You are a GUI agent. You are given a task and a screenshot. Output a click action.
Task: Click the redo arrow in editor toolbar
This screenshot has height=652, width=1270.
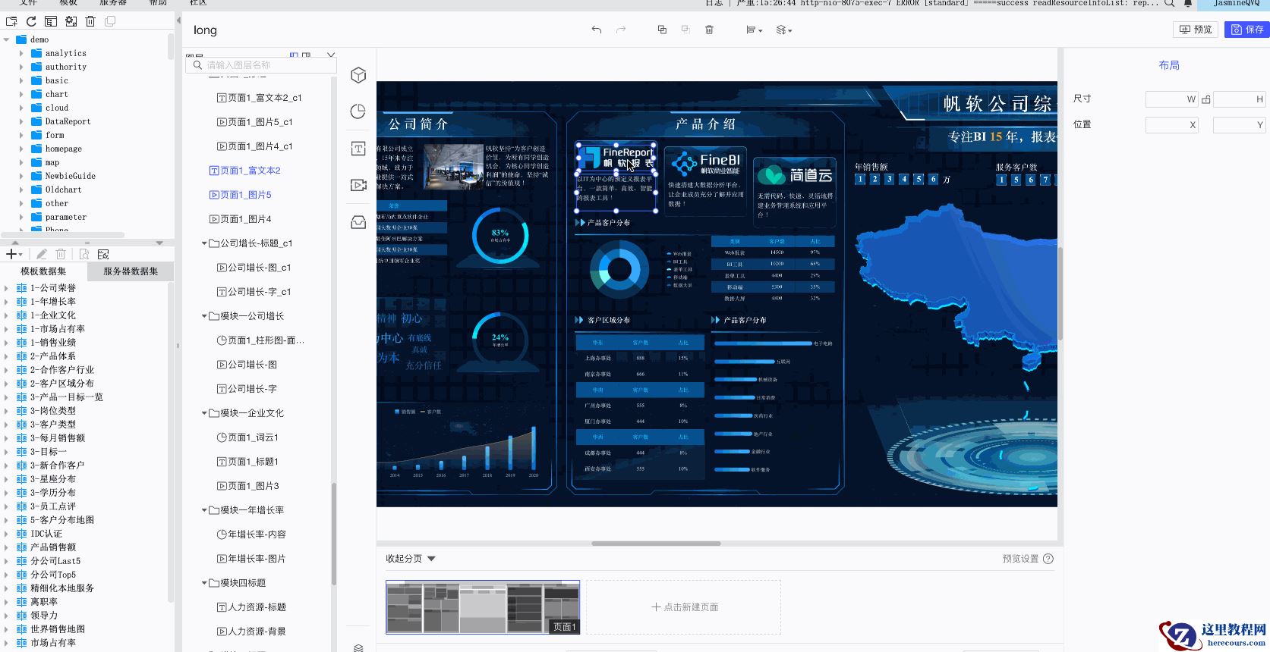[x=621, y=30]
